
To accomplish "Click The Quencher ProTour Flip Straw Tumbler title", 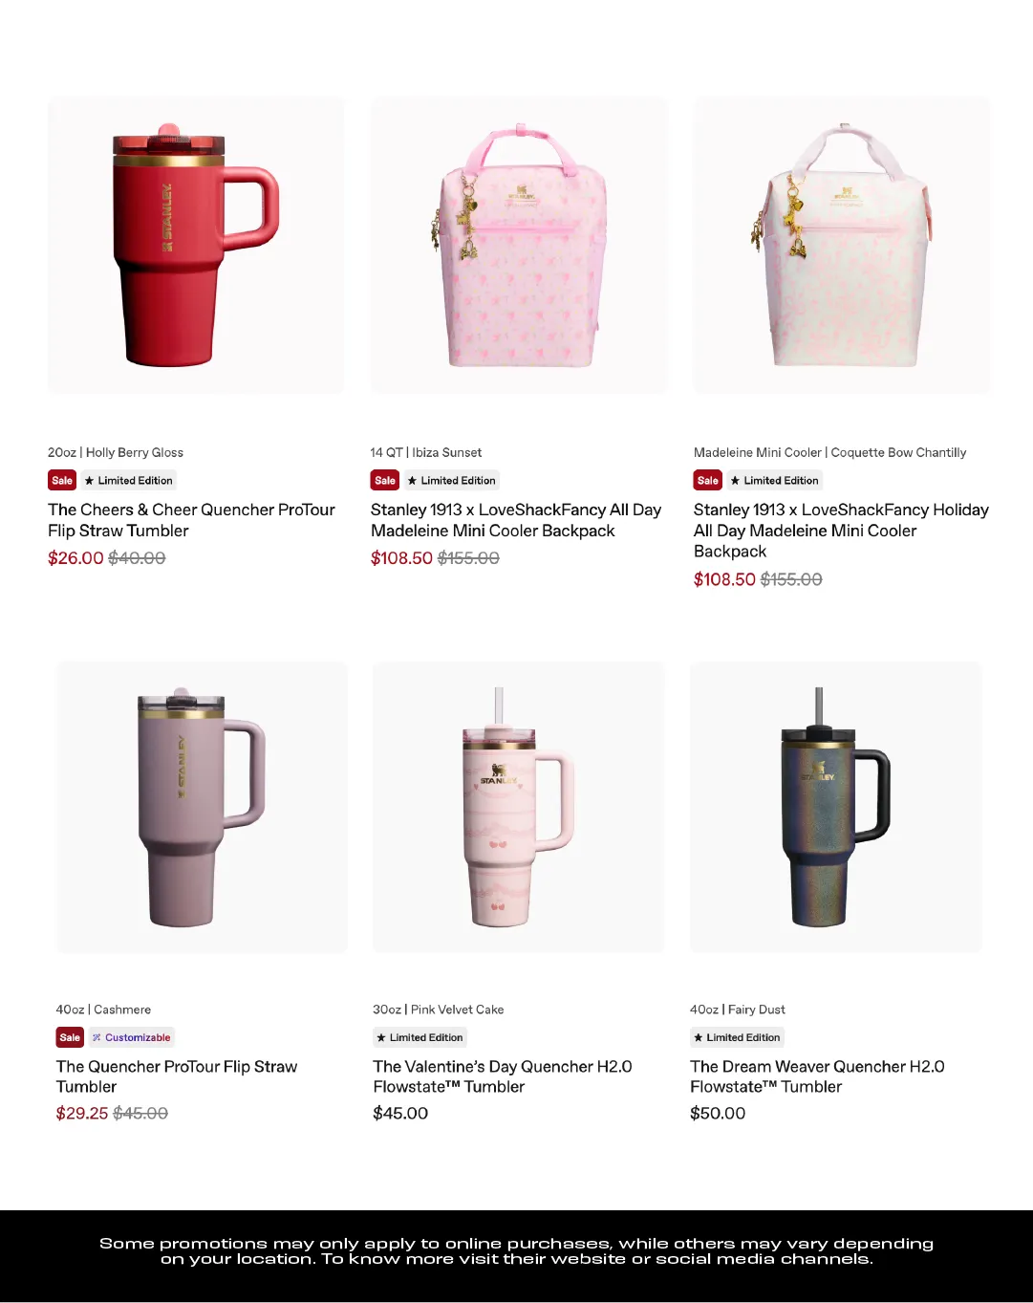I will tap(177, 1076).
